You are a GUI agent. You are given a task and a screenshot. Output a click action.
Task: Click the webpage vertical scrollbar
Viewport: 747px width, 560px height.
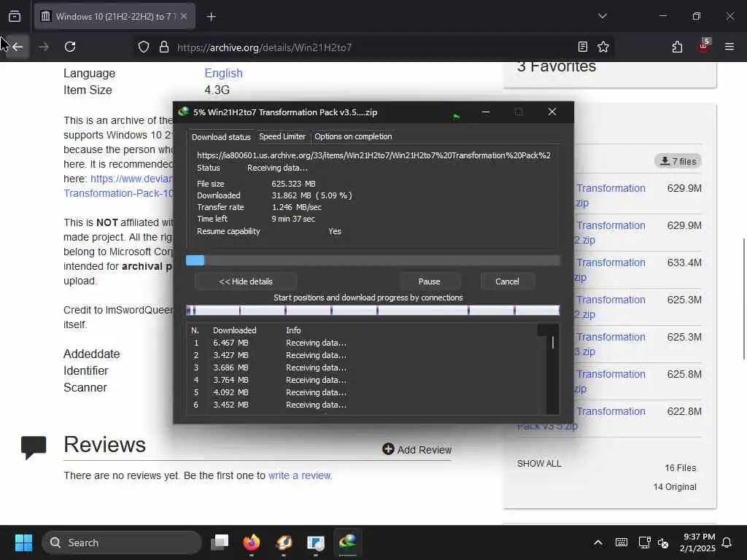pyautogui.click(x=743, y=298)
